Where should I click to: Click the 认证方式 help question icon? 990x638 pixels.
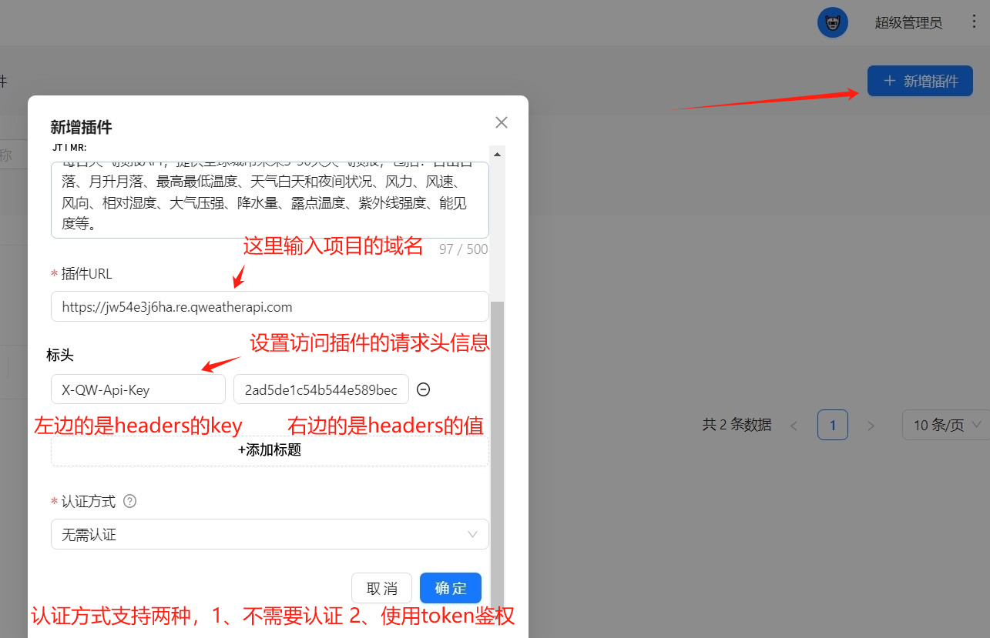tap(130, 502)
